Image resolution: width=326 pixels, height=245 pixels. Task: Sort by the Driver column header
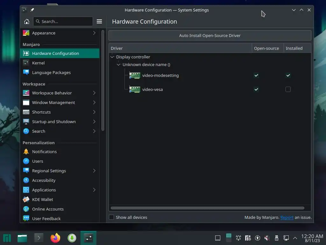pos(180,48)
